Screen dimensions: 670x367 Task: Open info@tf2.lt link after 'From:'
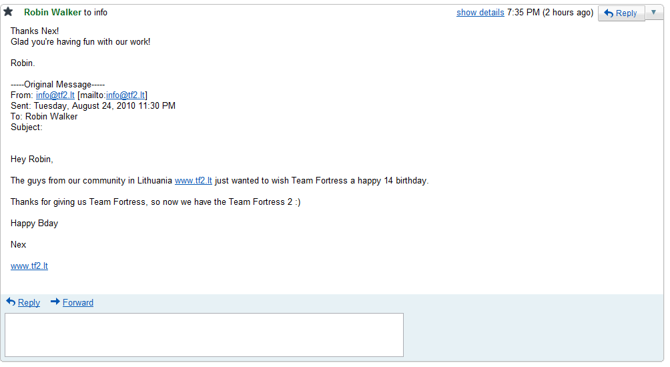[55, 95]
